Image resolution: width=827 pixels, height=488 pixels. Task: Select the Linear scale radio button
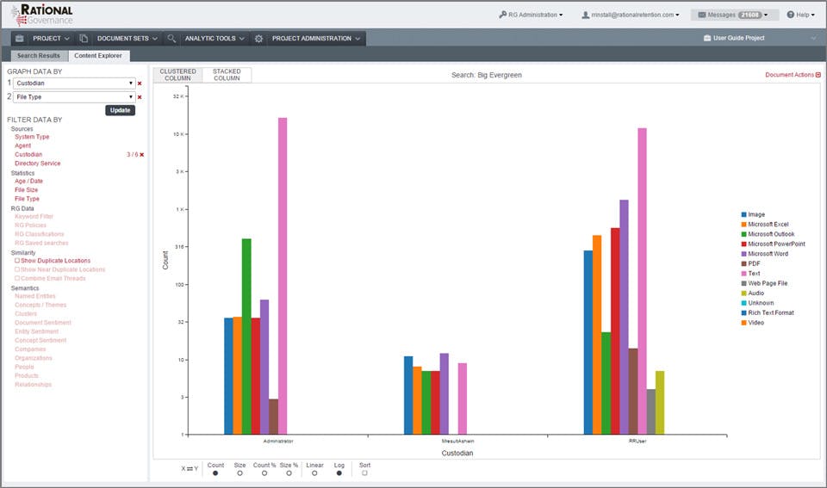click(314, 473)
